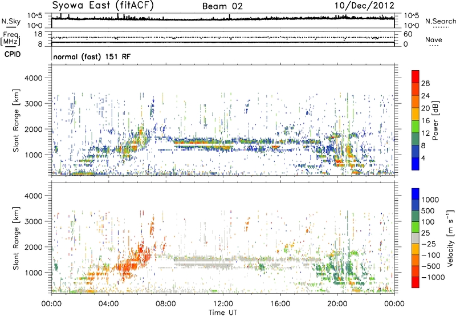Pick the light green 25–100 Velocity segment
The height and width of the screenshot is (316, 456).
[x=416, y=227]
